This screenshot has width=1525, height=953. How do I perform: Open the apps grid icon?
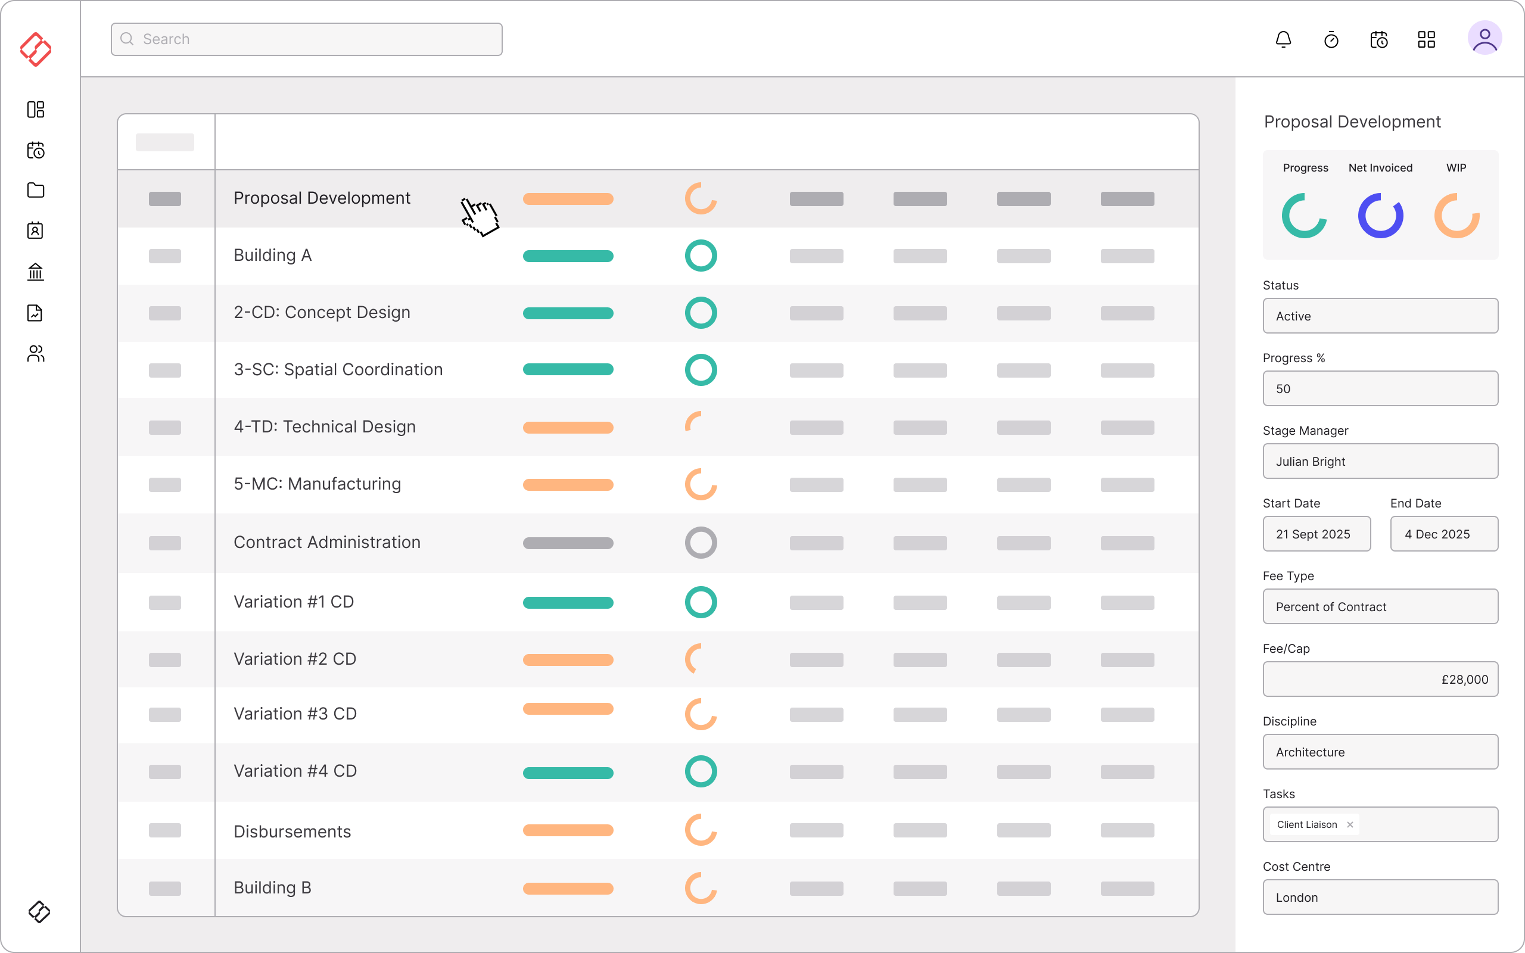point(1426,40)
